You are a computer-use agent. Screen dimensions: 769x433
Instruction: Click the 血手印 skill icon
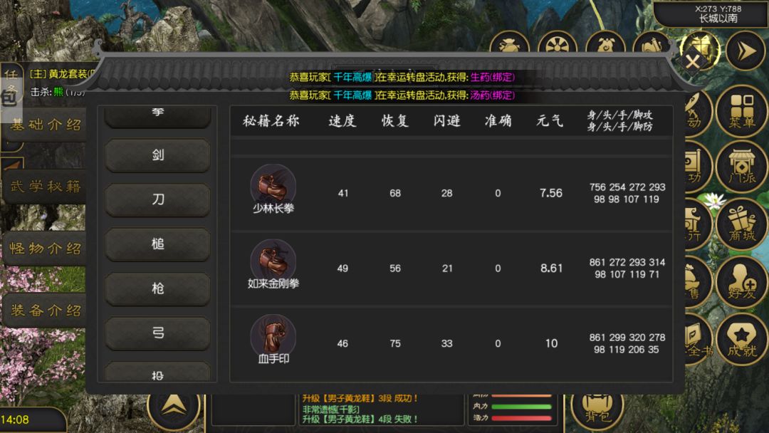coord(273,336)
